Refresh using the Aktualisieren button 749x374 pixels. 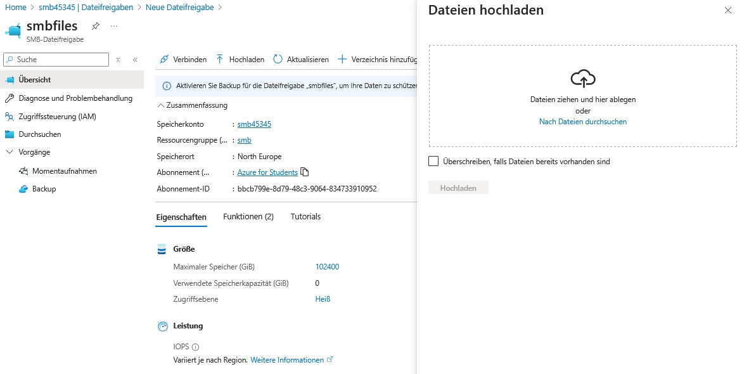(x=301, y=60)
